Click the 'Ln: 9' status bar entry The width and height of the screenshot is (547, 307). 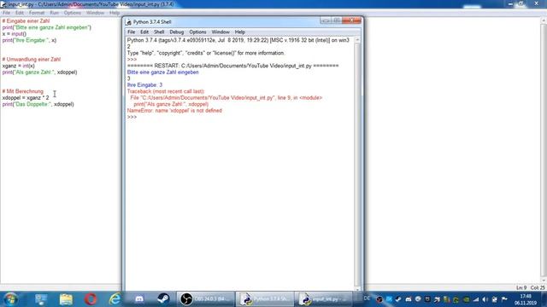point(521,288)
